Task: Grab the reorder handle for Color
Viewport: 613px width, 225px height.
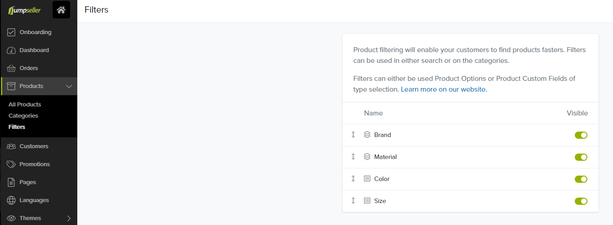Action: [x=353, y=179]
